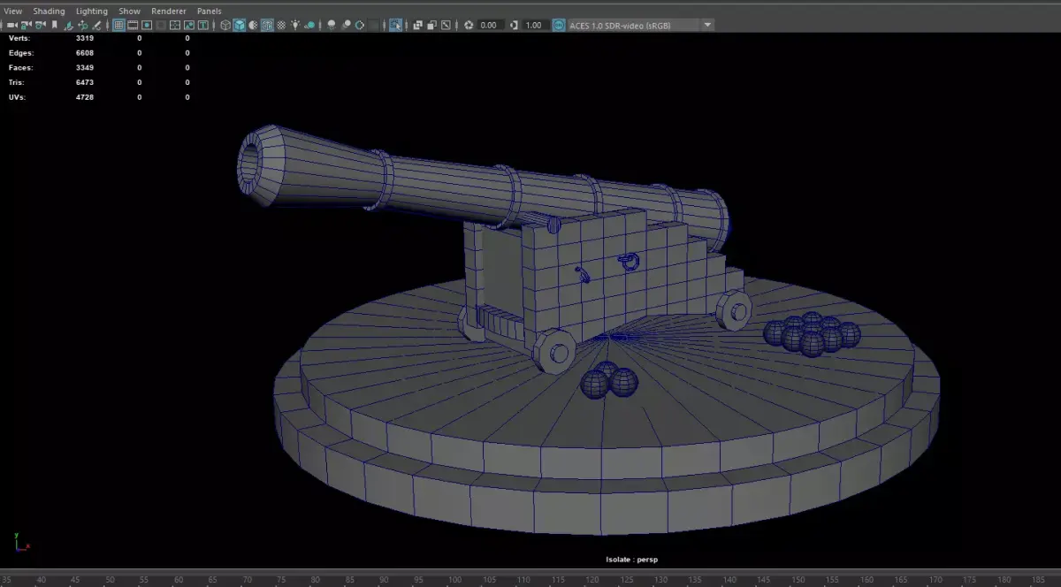
Task: Open ACES 1.0 SDR-video view transform dropdown
Action: pos(640,25)
